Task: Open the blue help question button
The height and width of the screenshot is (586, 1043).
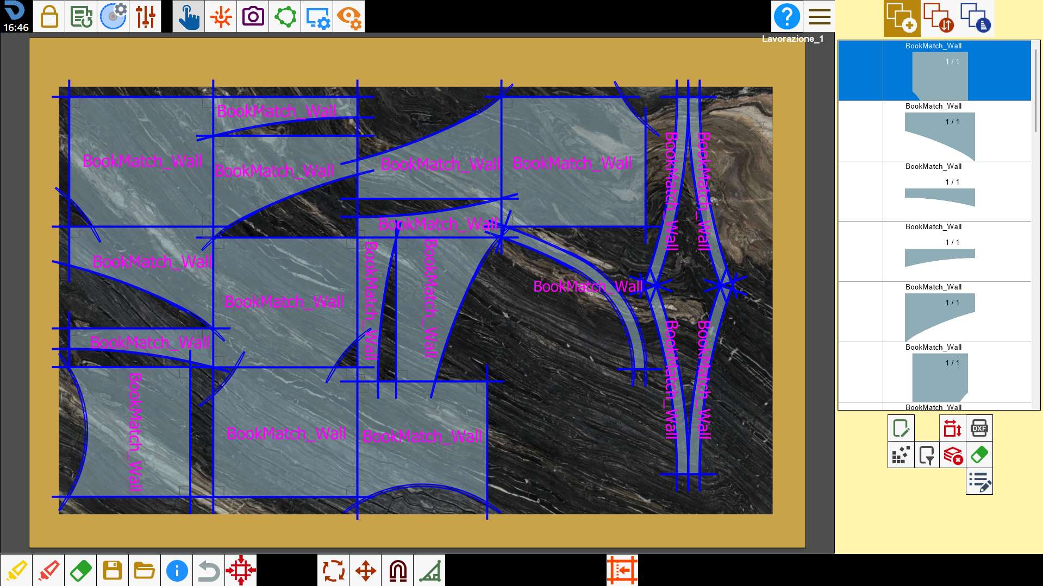Action: (x=786, y=16)
